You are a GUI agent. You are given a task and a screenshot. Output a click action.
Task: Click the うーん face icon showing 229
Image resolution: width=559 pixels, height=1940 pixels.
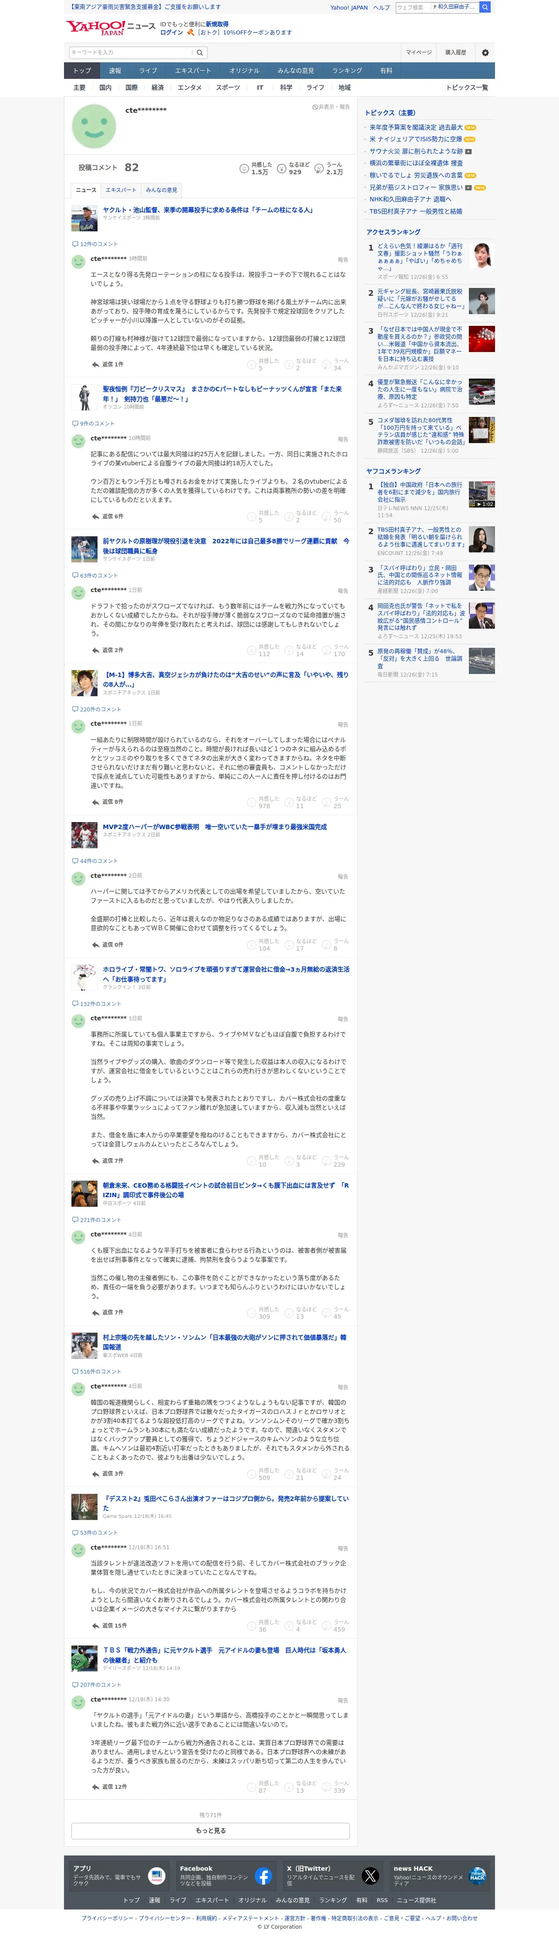click(327, 1161)
